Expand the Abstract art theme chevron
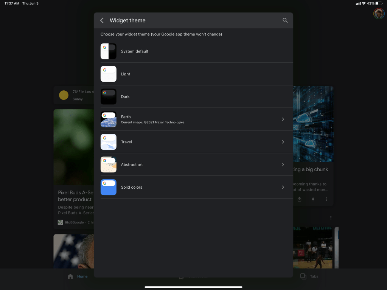Viewport: 387px width, 290px height. [283, 165]
